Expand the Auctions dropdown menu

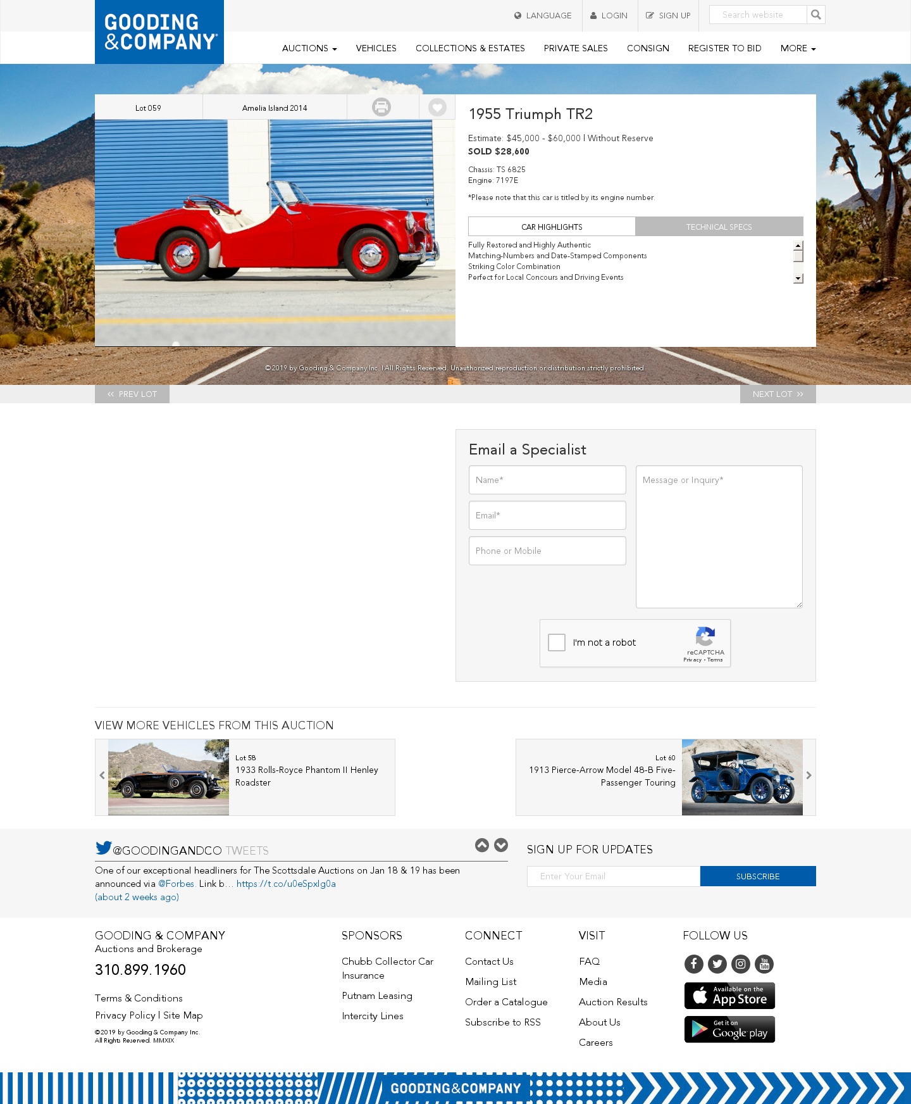309,48
